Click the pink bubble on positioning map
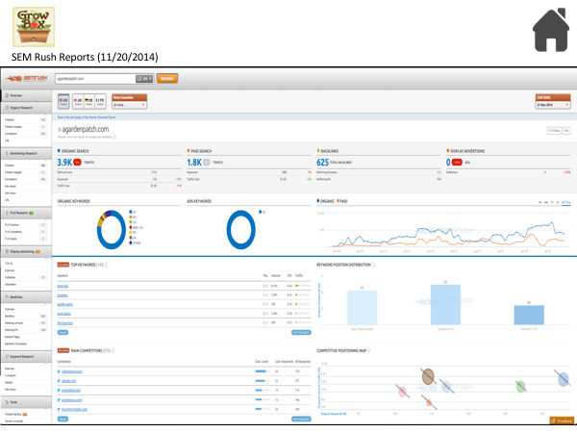Viewport: 577px width, 433px height. pos(403,392)
